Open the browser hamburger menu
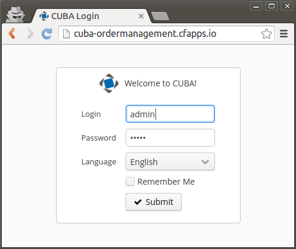Image resolution: width=296 pixels, height=249 pixels. (x=283, y=33)
